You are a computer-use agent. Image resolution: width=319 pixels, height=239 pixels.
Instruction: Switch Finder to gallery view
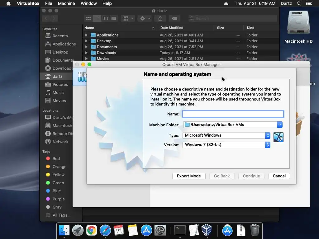[x=114, y=18]
